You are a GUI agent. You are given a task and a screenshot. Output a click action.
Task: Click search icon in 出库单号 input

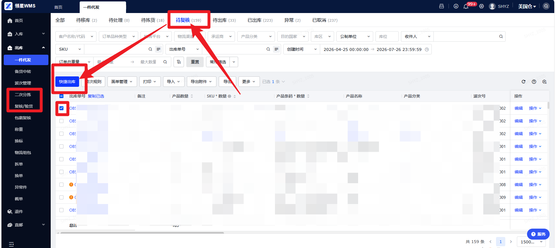268,49
